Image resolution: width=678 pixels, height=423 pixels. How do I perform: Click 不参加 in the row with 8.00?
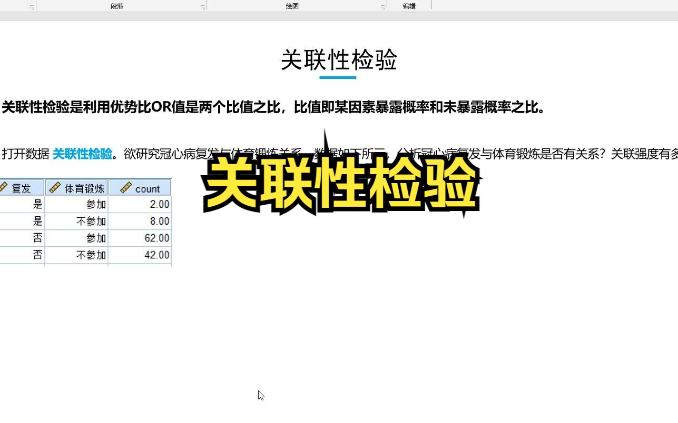(92, 221)
